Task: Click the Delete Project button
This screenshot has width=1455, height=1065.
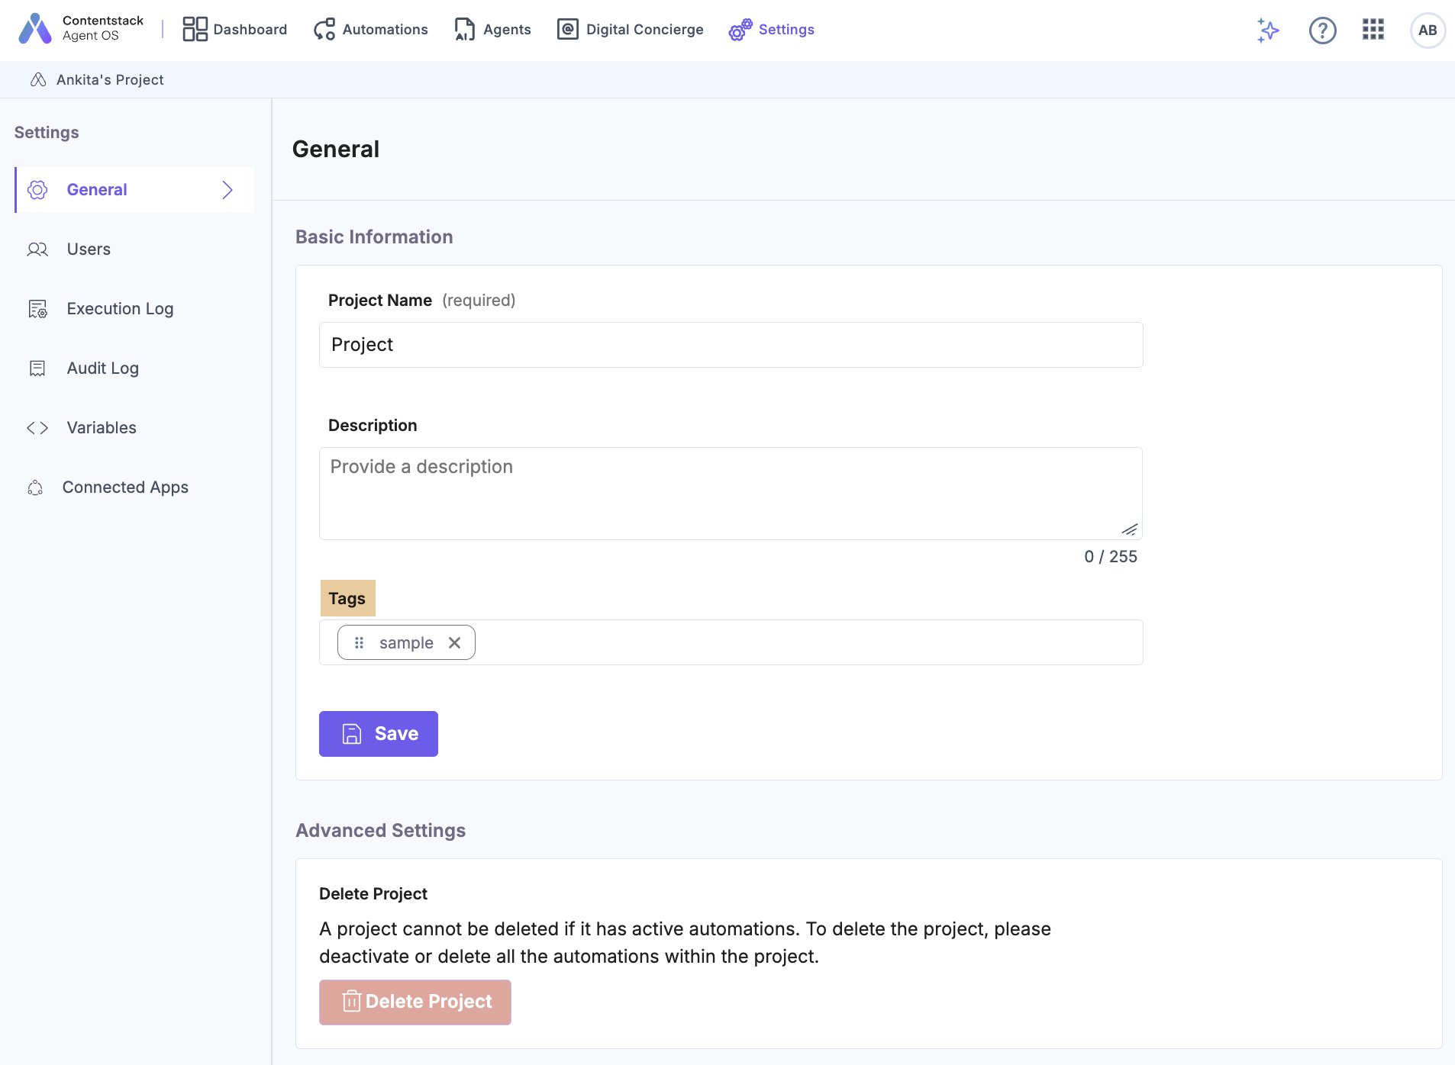Action: point(415,1002)
